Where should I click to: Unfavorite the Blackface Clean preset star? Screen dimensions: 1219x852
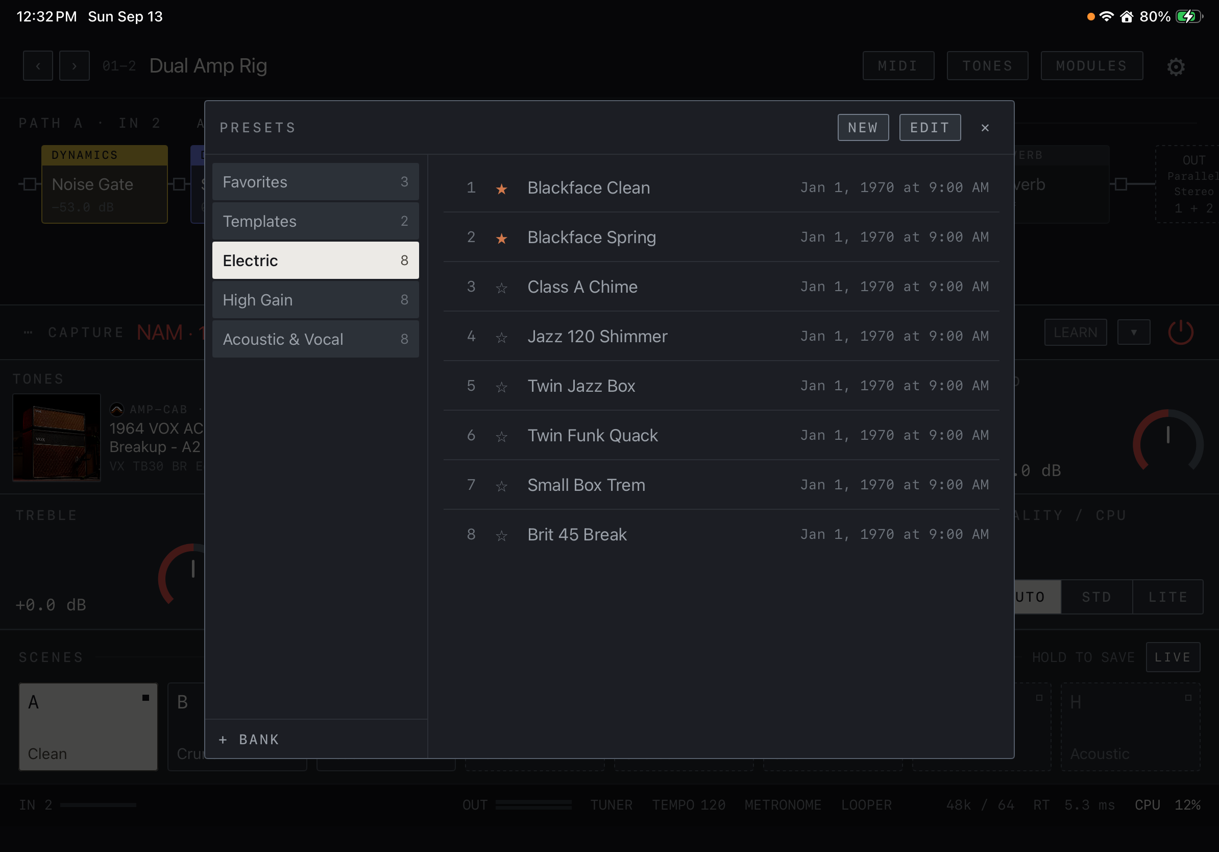click(501, 188)
